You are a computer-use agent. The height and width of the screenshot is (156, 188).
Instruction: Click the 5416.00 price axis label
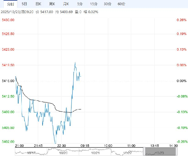pos(8,81)
